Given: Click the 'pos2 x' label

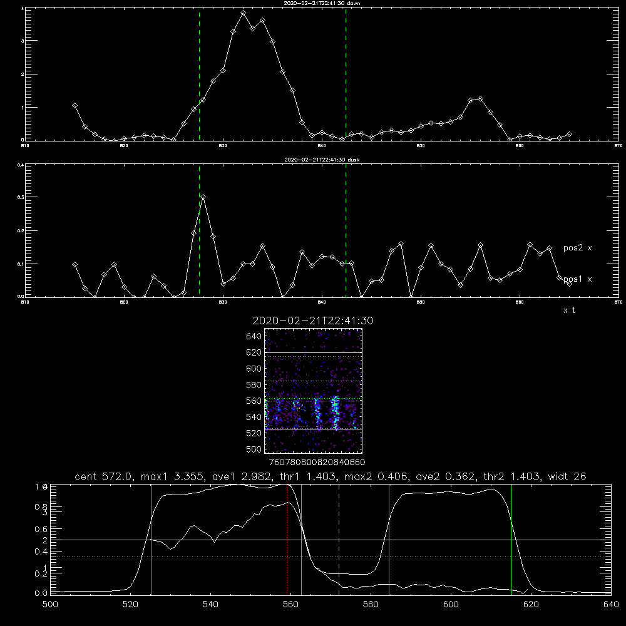Looking at the screenshot, I should pos(577,248).
